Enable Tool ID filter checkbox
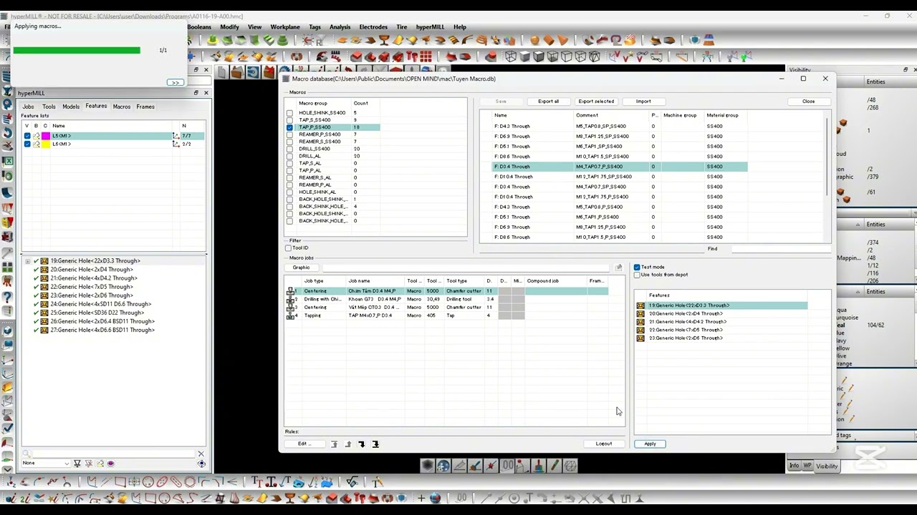 click(288, 248)
